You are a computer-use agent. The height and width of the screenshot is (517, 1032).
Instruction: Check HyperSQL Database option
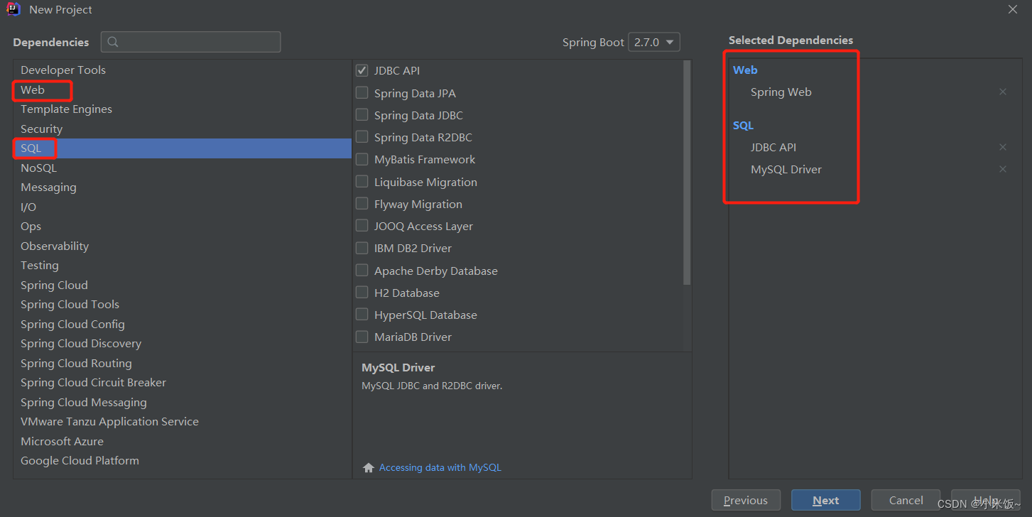click(362, 314)
